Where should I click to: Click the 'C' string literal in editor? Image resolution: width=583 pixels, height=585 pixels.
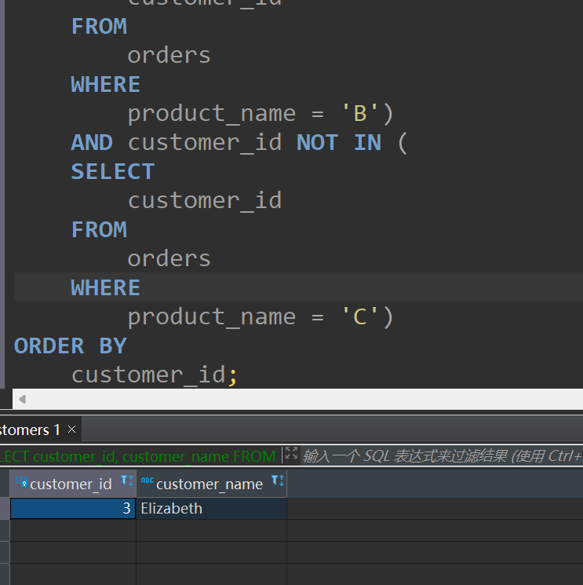[360, 317]
